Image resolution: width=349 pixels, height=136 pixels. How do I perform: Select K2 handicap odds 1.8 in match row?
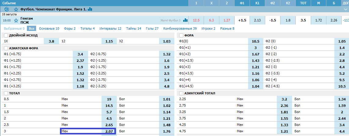(288, 20)
